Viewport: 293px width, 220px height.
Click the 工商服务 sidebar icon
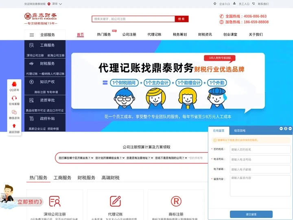pyautogui.click(x=32, y=45)
